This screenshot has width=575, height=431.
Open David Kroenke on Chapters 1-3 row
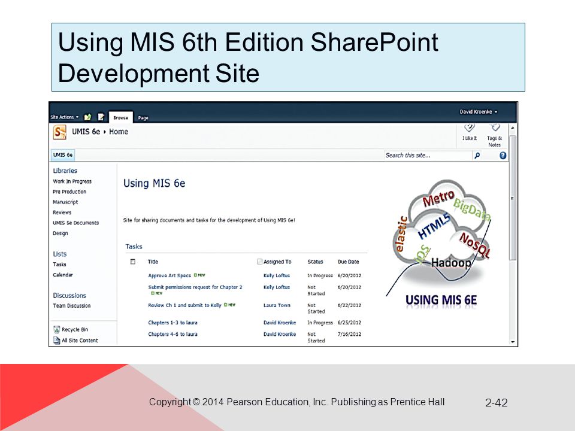pos(280,323)
